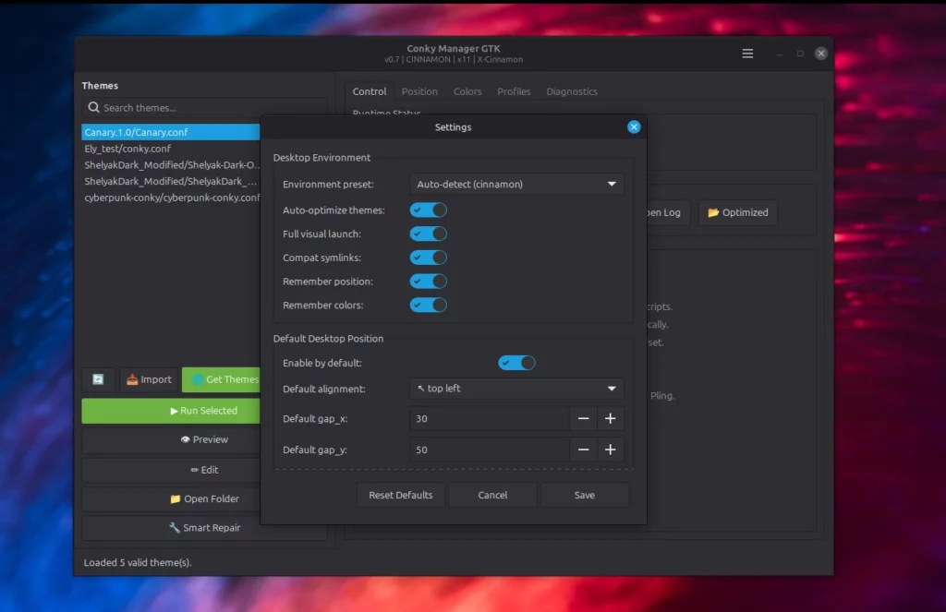Click the Preview button

[171, 439]
